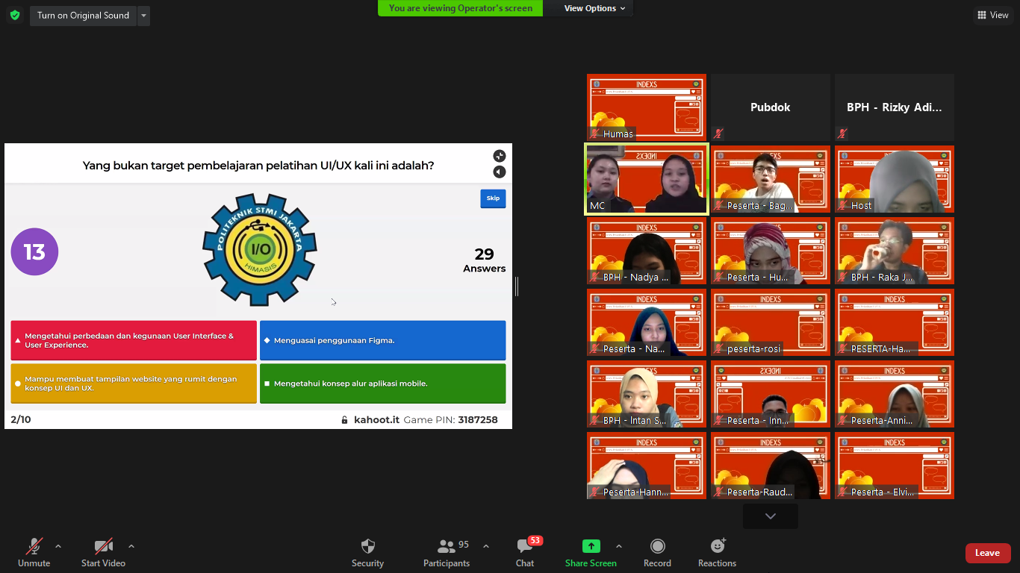The height and width of the screenshot is (573, 1020).
Task: Click the Politeknik STMI Jakarta gear logo
Action: pos(260,250)
